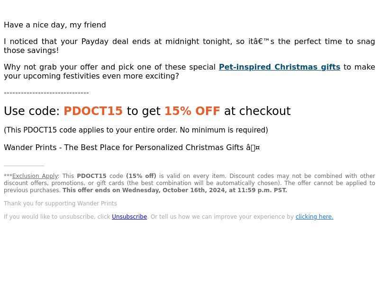Click the bold PDOCT15 code in the fine print

[x=91, y=176]
